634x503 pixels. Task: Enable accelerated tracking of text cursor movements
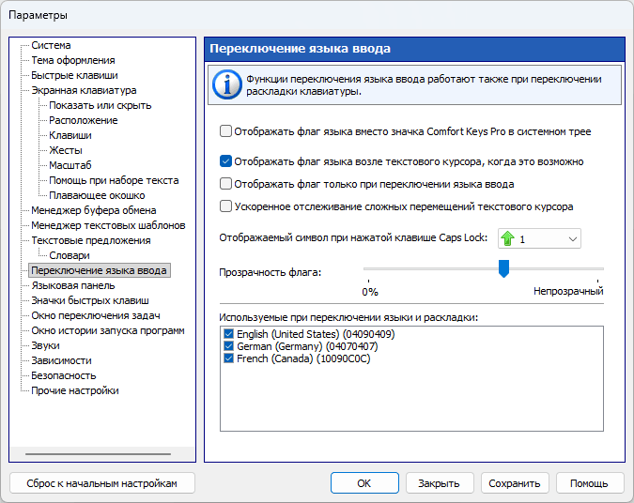pyautogui.click(x=225, y=206)
